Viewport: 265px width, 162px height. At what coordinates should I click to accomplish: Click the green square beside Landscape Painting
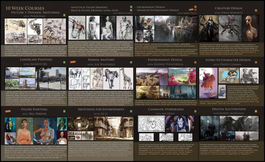pos(64,62)
